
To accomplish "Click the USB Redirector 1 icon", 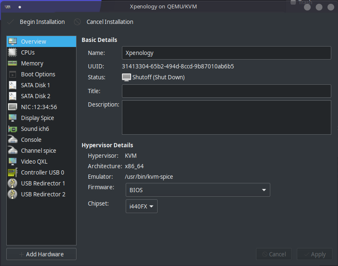I will point(13,183).
